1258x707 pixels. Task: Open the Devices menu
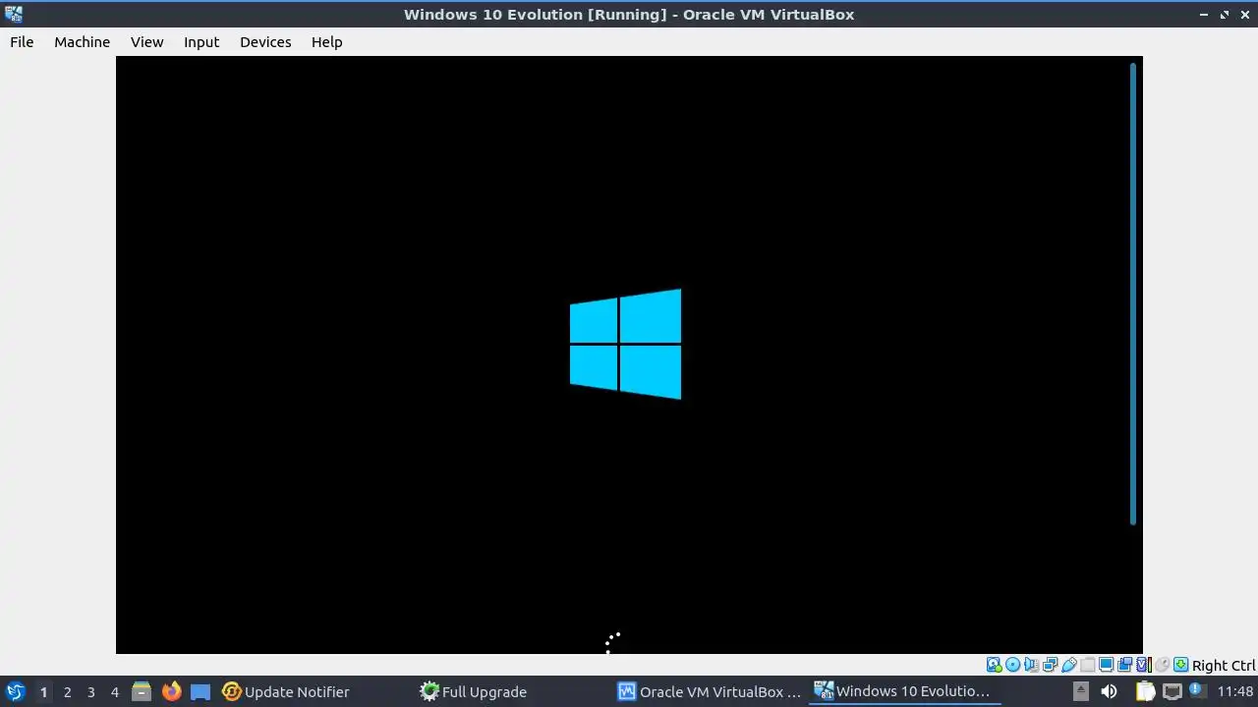click(265, 42)
